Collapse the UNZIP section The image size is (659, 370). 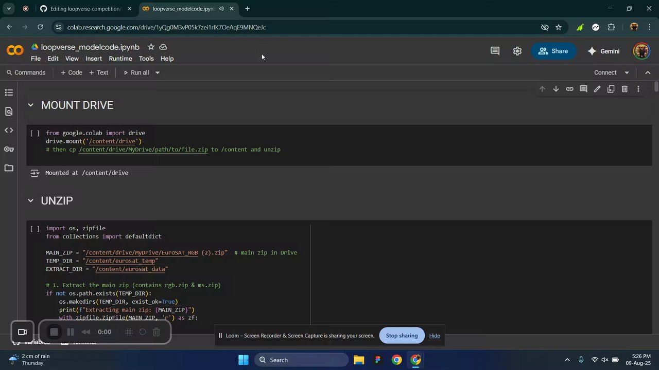click(x=30, y=200)
